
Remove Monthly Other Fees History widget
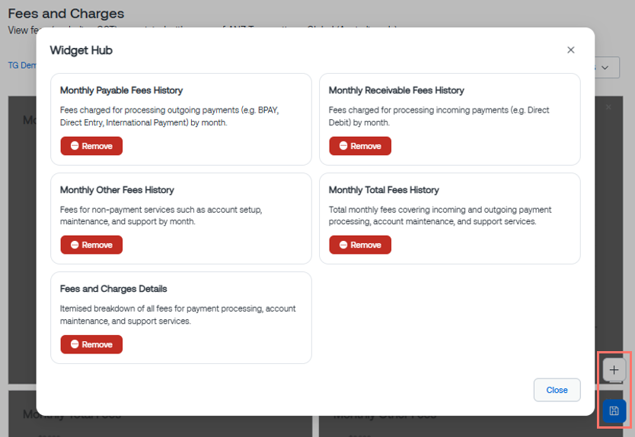click(x=91, y=245)
